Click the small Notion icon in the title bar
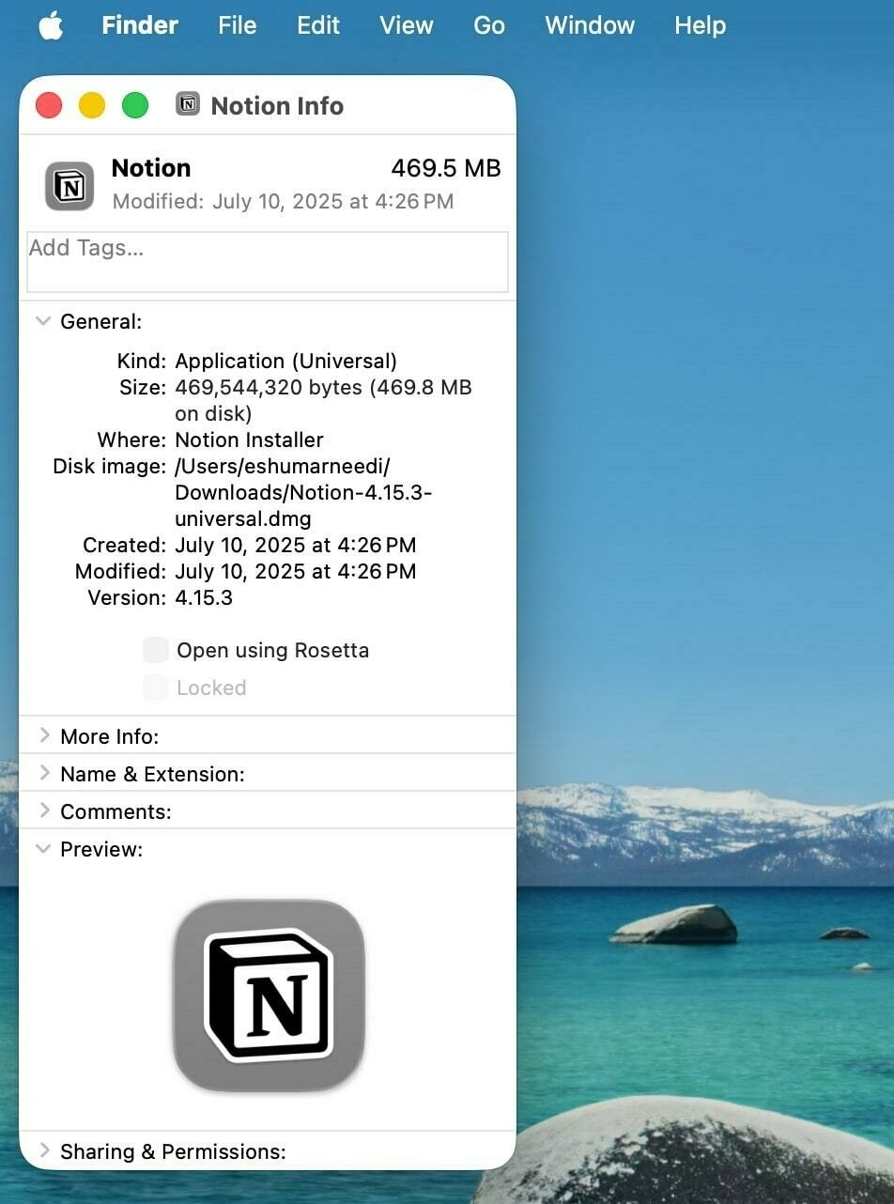Image resolution: width=894 pixels, height=1204 pixels. (x=188, y=103)
